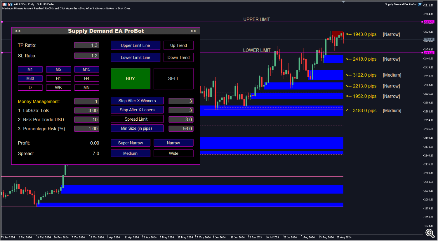
Task: Click the Money Management mode field
Action: (86, 101)
